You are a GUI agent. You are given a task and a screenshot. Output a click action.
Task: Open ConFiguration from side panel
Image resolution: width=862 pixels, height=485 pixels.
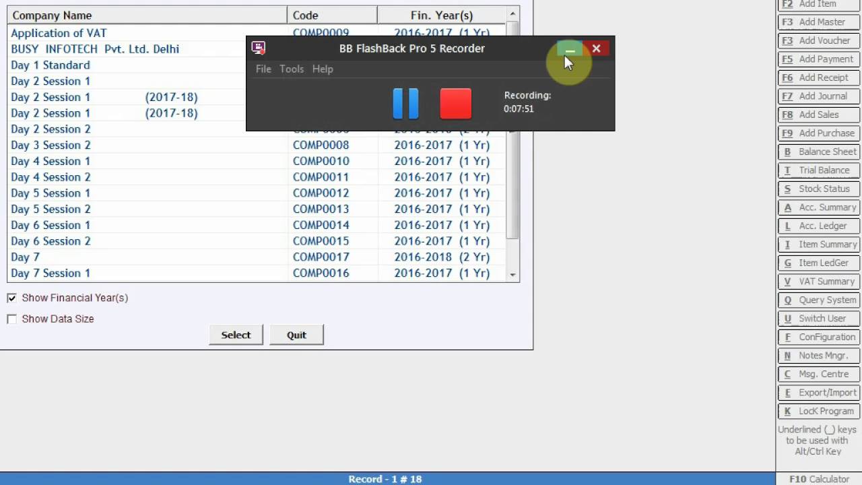click(x=819, y=337)
